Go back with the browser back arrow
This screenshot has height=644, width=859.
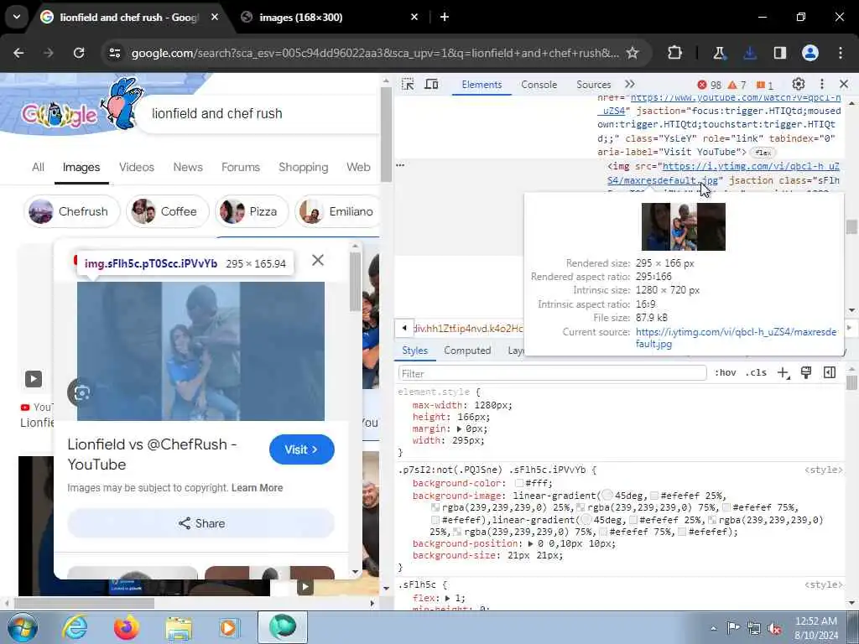click(18, 53)
